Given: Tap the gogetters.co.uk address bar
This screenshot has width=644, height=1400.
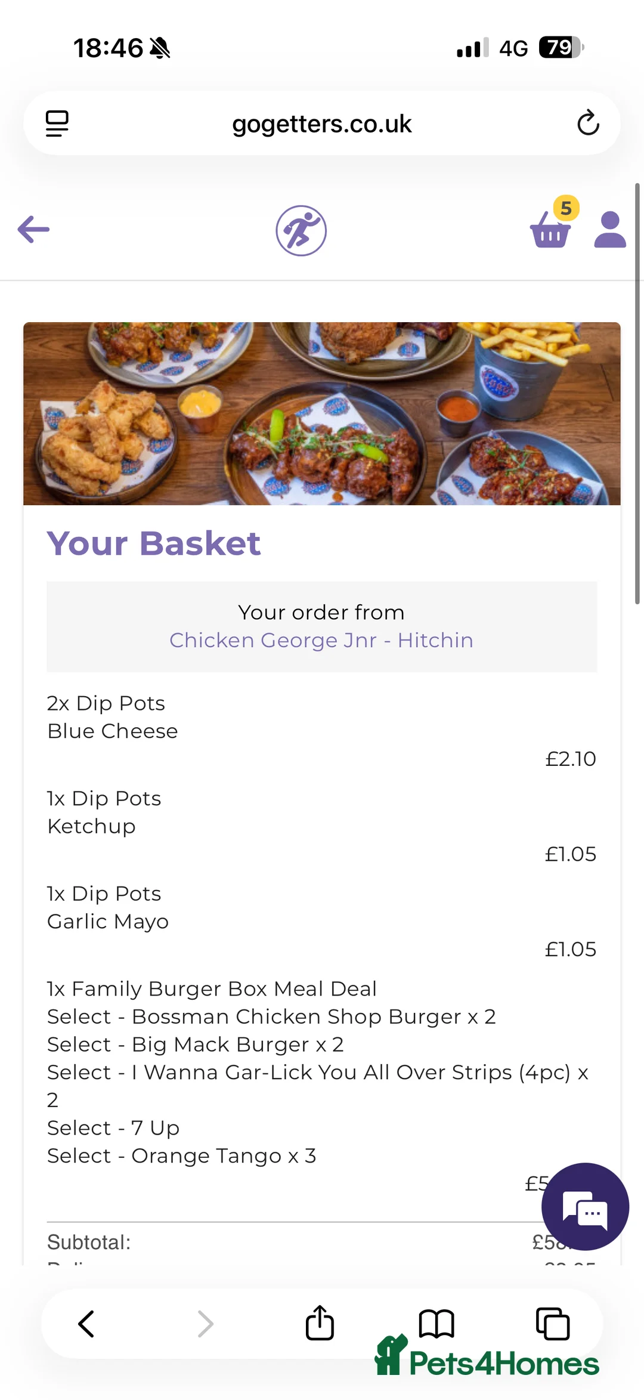Looking at the screenshot, I should (321, 124).
